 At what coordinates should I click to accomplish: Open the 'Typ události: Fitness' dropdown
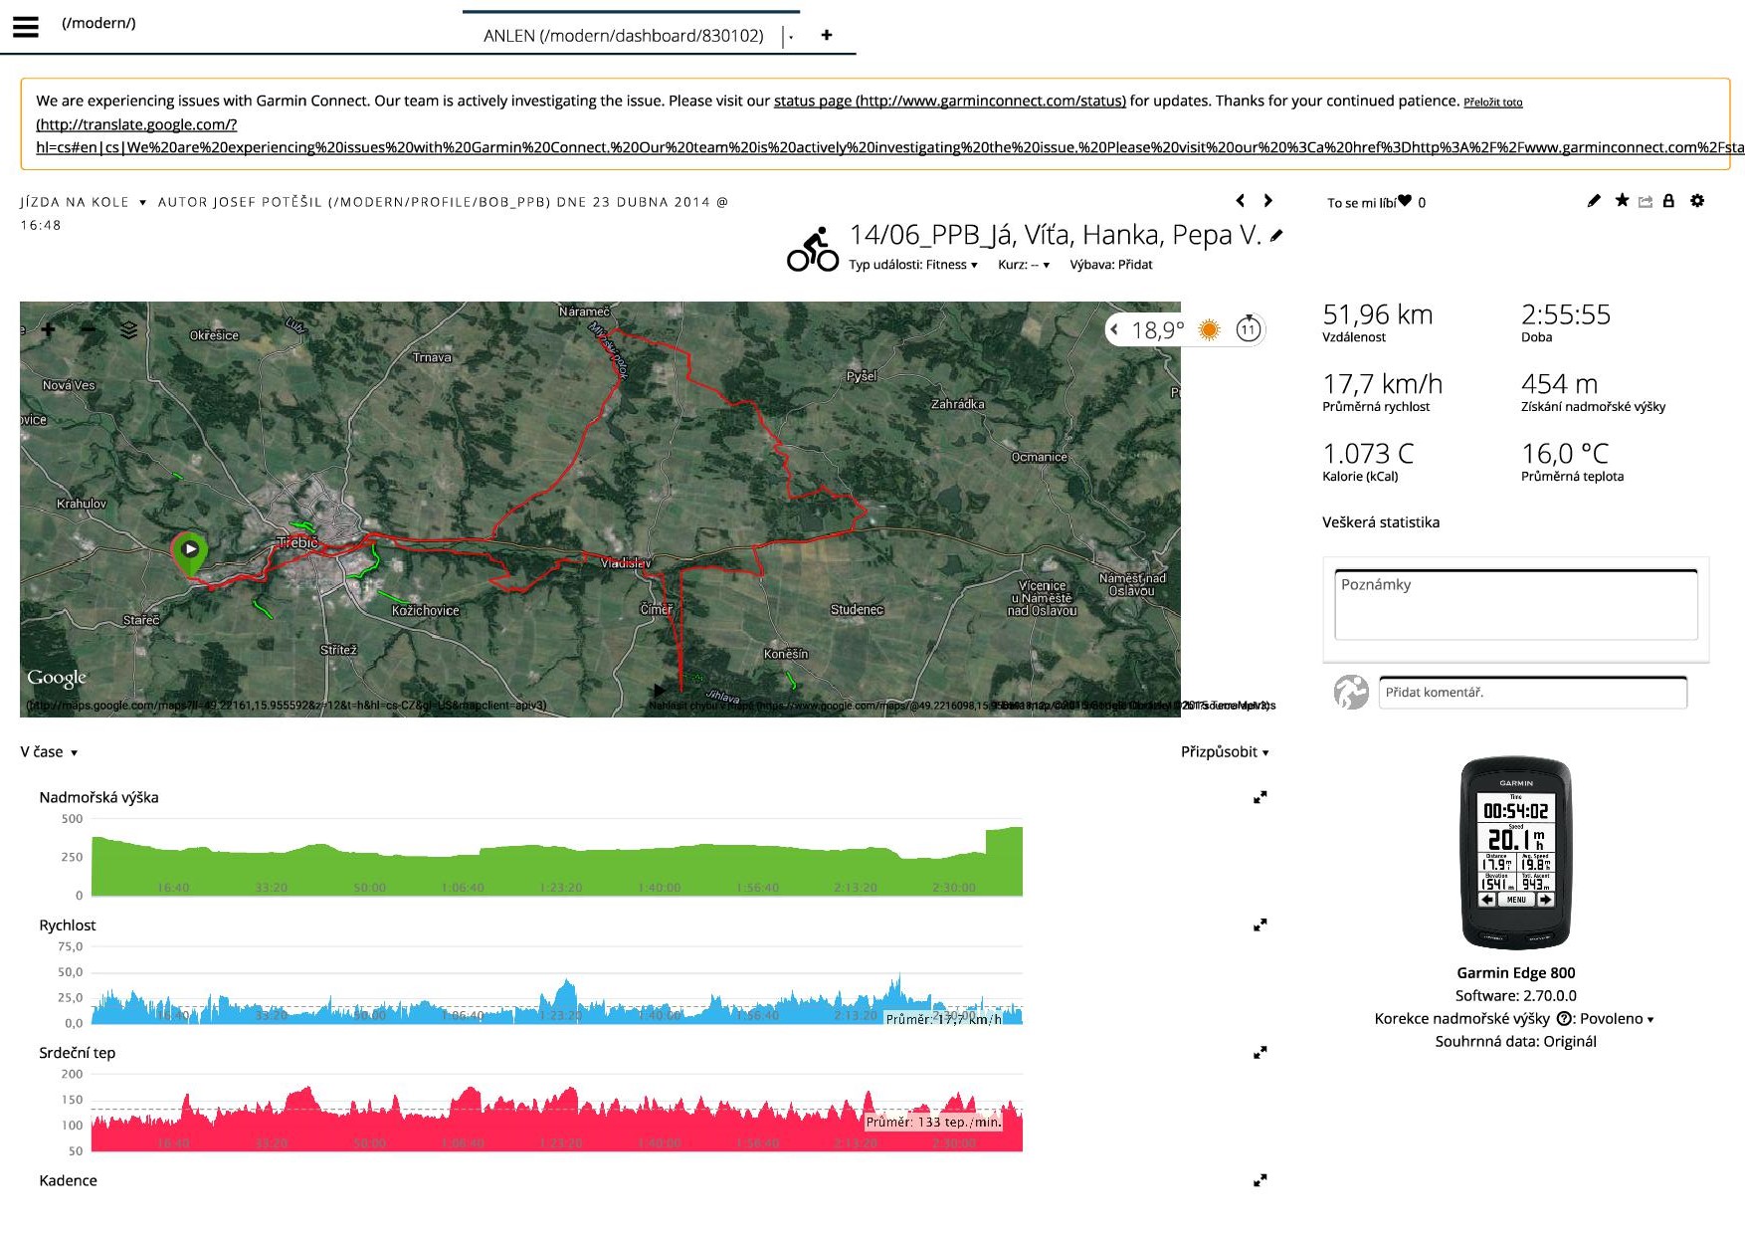click(x=912, y=265)
